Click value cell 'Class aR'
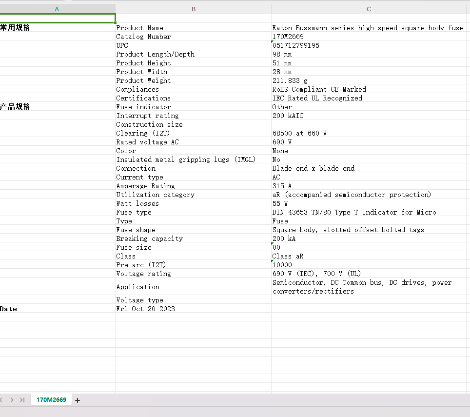The image size is (470, 417). click(x=369, y=257)
